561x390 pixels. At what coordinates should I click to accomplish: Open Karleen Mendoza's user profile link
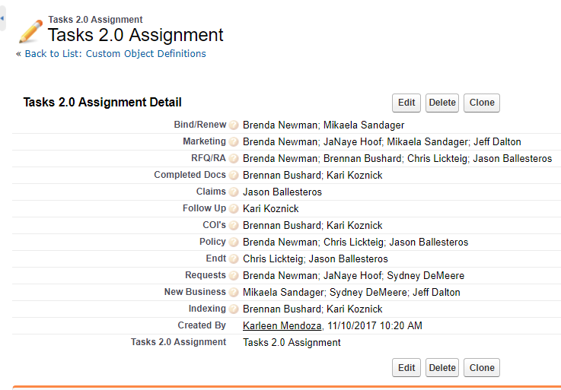click(282, 326)
